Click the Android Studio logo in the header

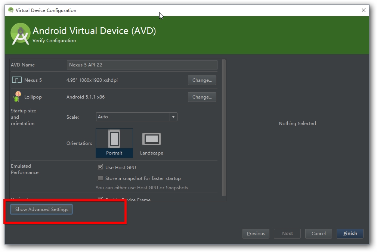(21, 34)
